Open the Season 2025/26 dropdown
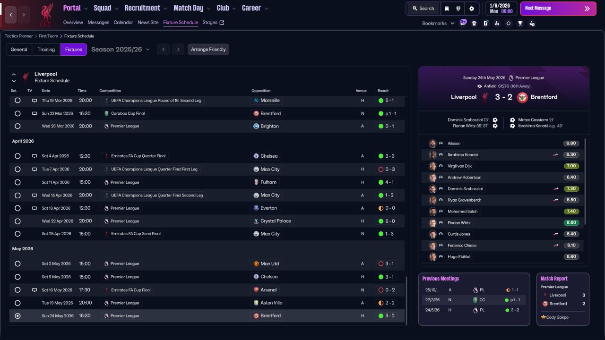 [121, 50]
